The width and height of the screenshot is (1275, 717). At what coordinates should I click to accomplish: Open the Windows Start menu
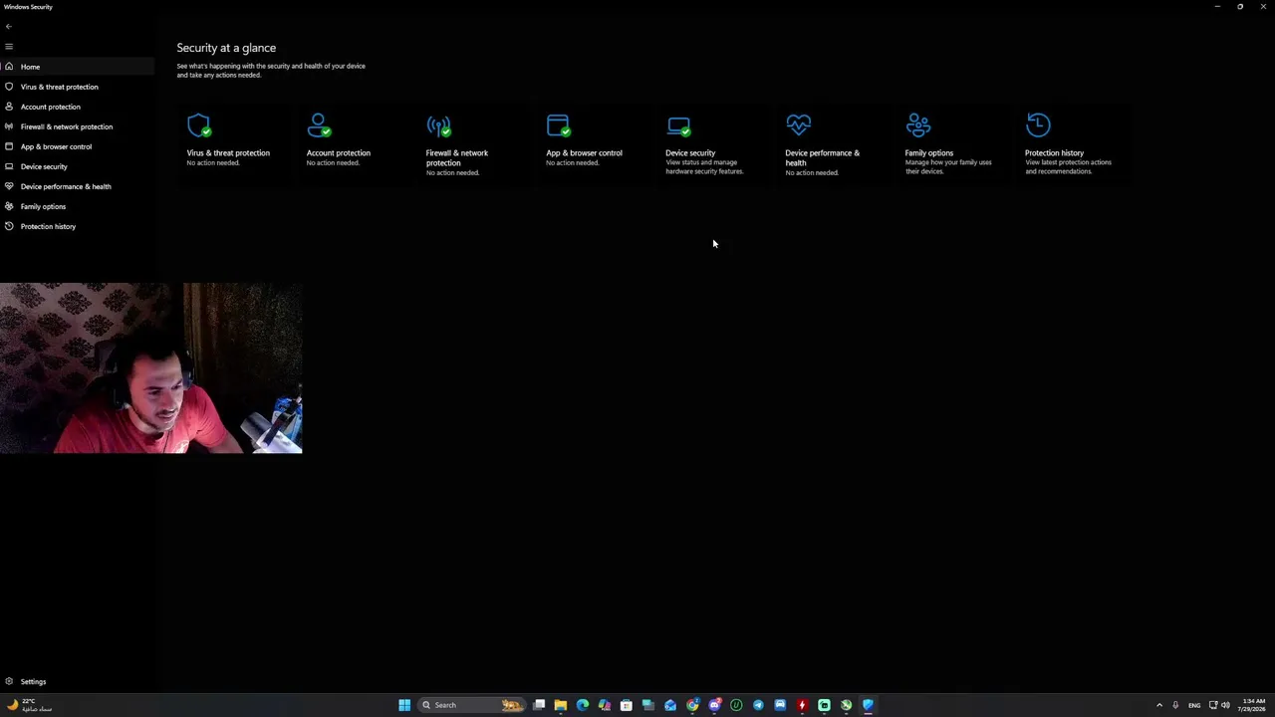pyautogui.click(x=404, y=705)
